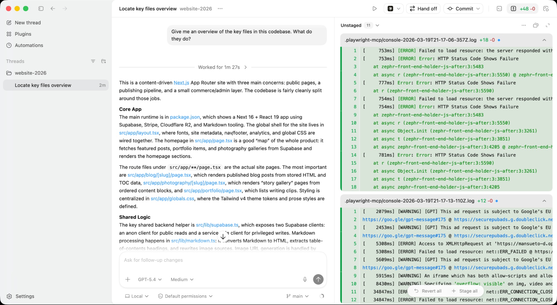Activate the microphone input icon
This screenshot has height=305, width=557.
(305, 279)
